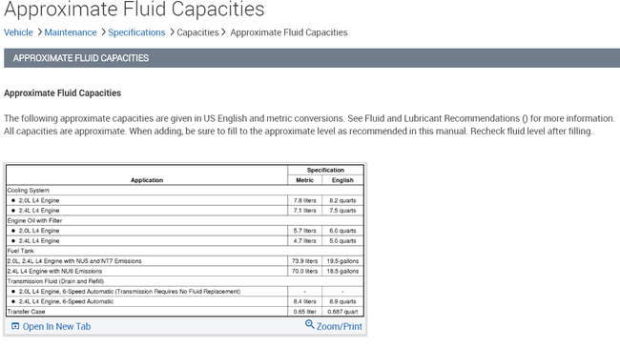Click the open-in-new-tab window icon

[15, 326]
